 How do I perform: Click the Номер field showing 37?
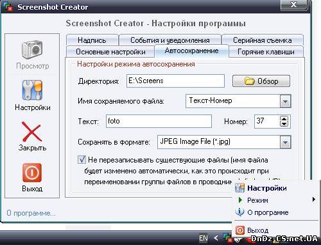click(x=267, y=122)
